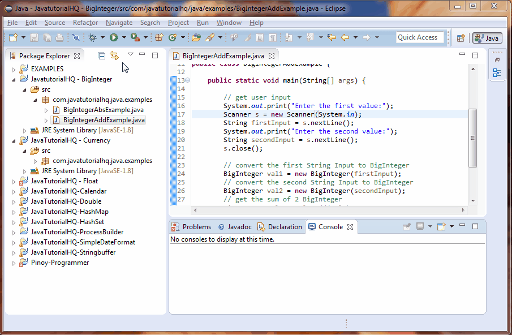This screenshot has width=512, height=335.
Task: Click the Print toolbar icon
Action: click(59, 37)
